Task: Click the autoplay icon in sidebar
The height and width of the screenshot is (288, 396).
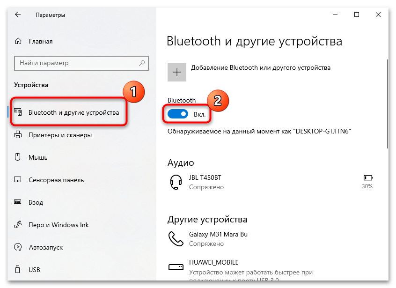Action: (18, 247)
